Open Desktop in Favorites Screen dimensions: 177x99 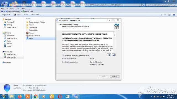pyautogui.click(x=9, y=25)
